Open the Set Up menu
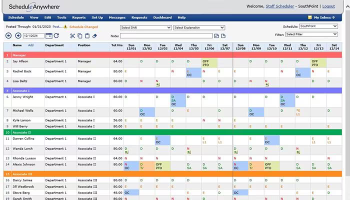350x200 pixels. [97, 17]
